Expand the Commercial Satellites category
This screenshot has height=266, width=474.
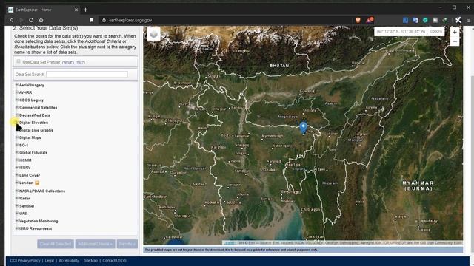coord(17,107)
